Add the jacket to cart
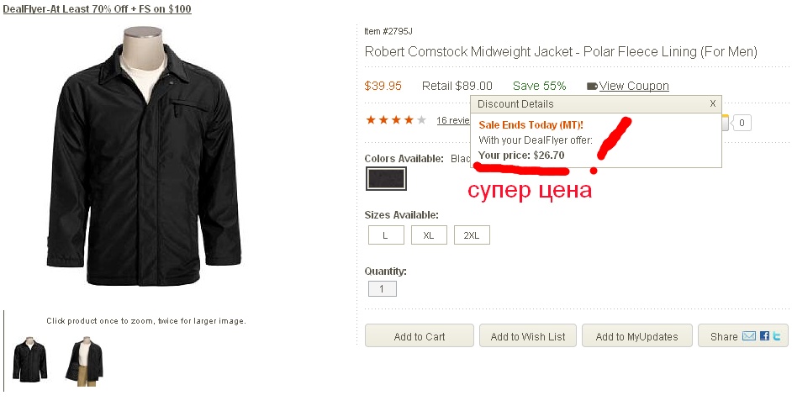 point(420,335)
